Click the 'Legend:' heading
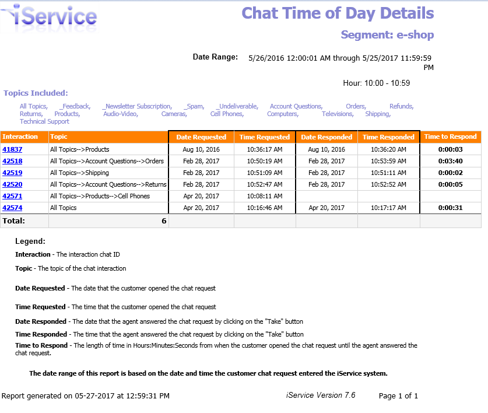The height and width of the screenshot is (413, 488). pos(30,242)
